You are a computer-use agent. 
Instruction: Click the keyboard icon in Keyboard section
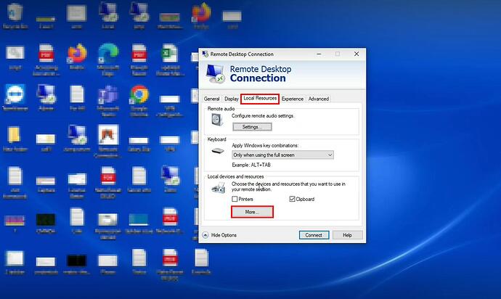coord(218,151)
